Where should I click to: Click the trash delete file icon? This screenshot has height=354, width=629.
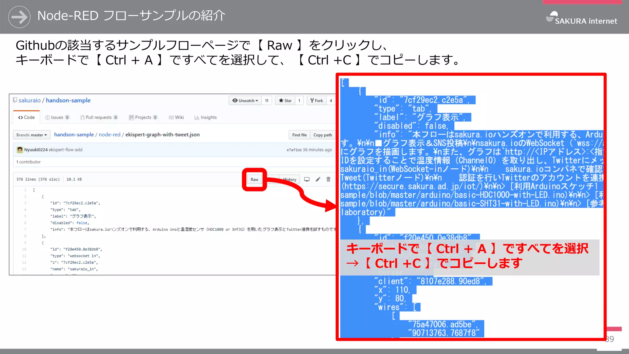(328, 179)
